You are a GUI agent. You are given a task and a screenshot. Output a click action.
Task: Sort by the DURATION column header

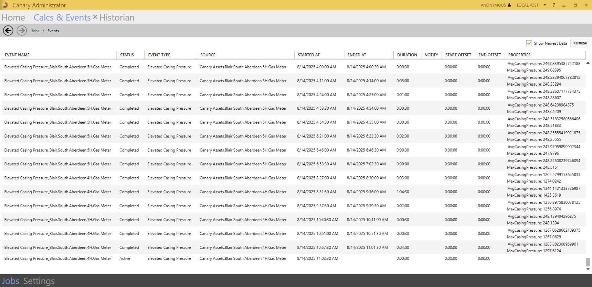tap(407, 55)
